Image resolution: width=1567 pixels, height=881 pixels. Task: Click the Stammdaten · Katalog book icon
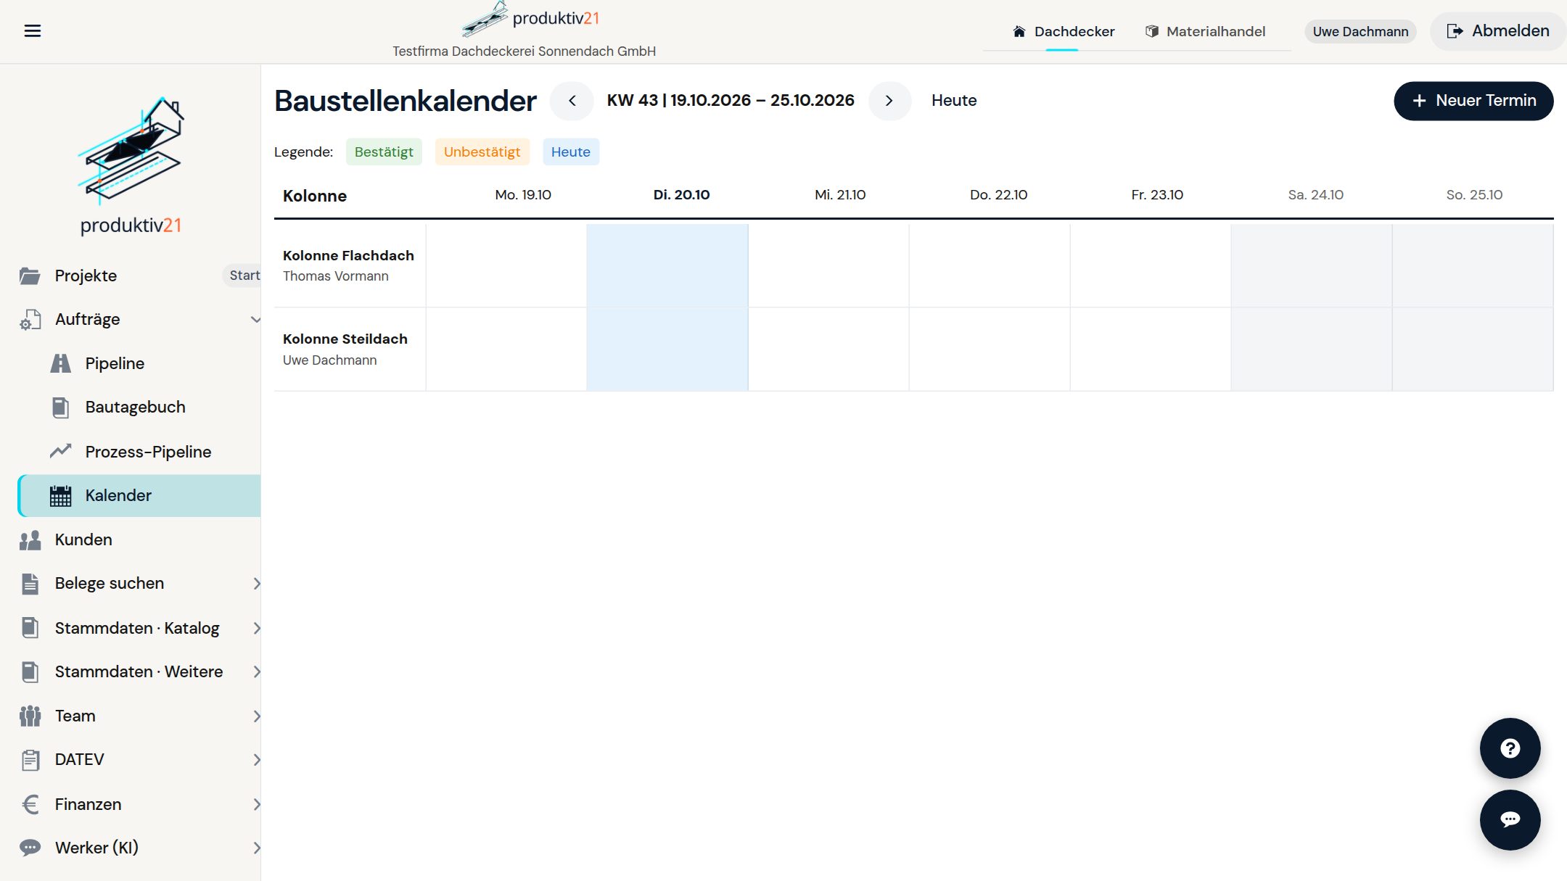tap(30, 628)
